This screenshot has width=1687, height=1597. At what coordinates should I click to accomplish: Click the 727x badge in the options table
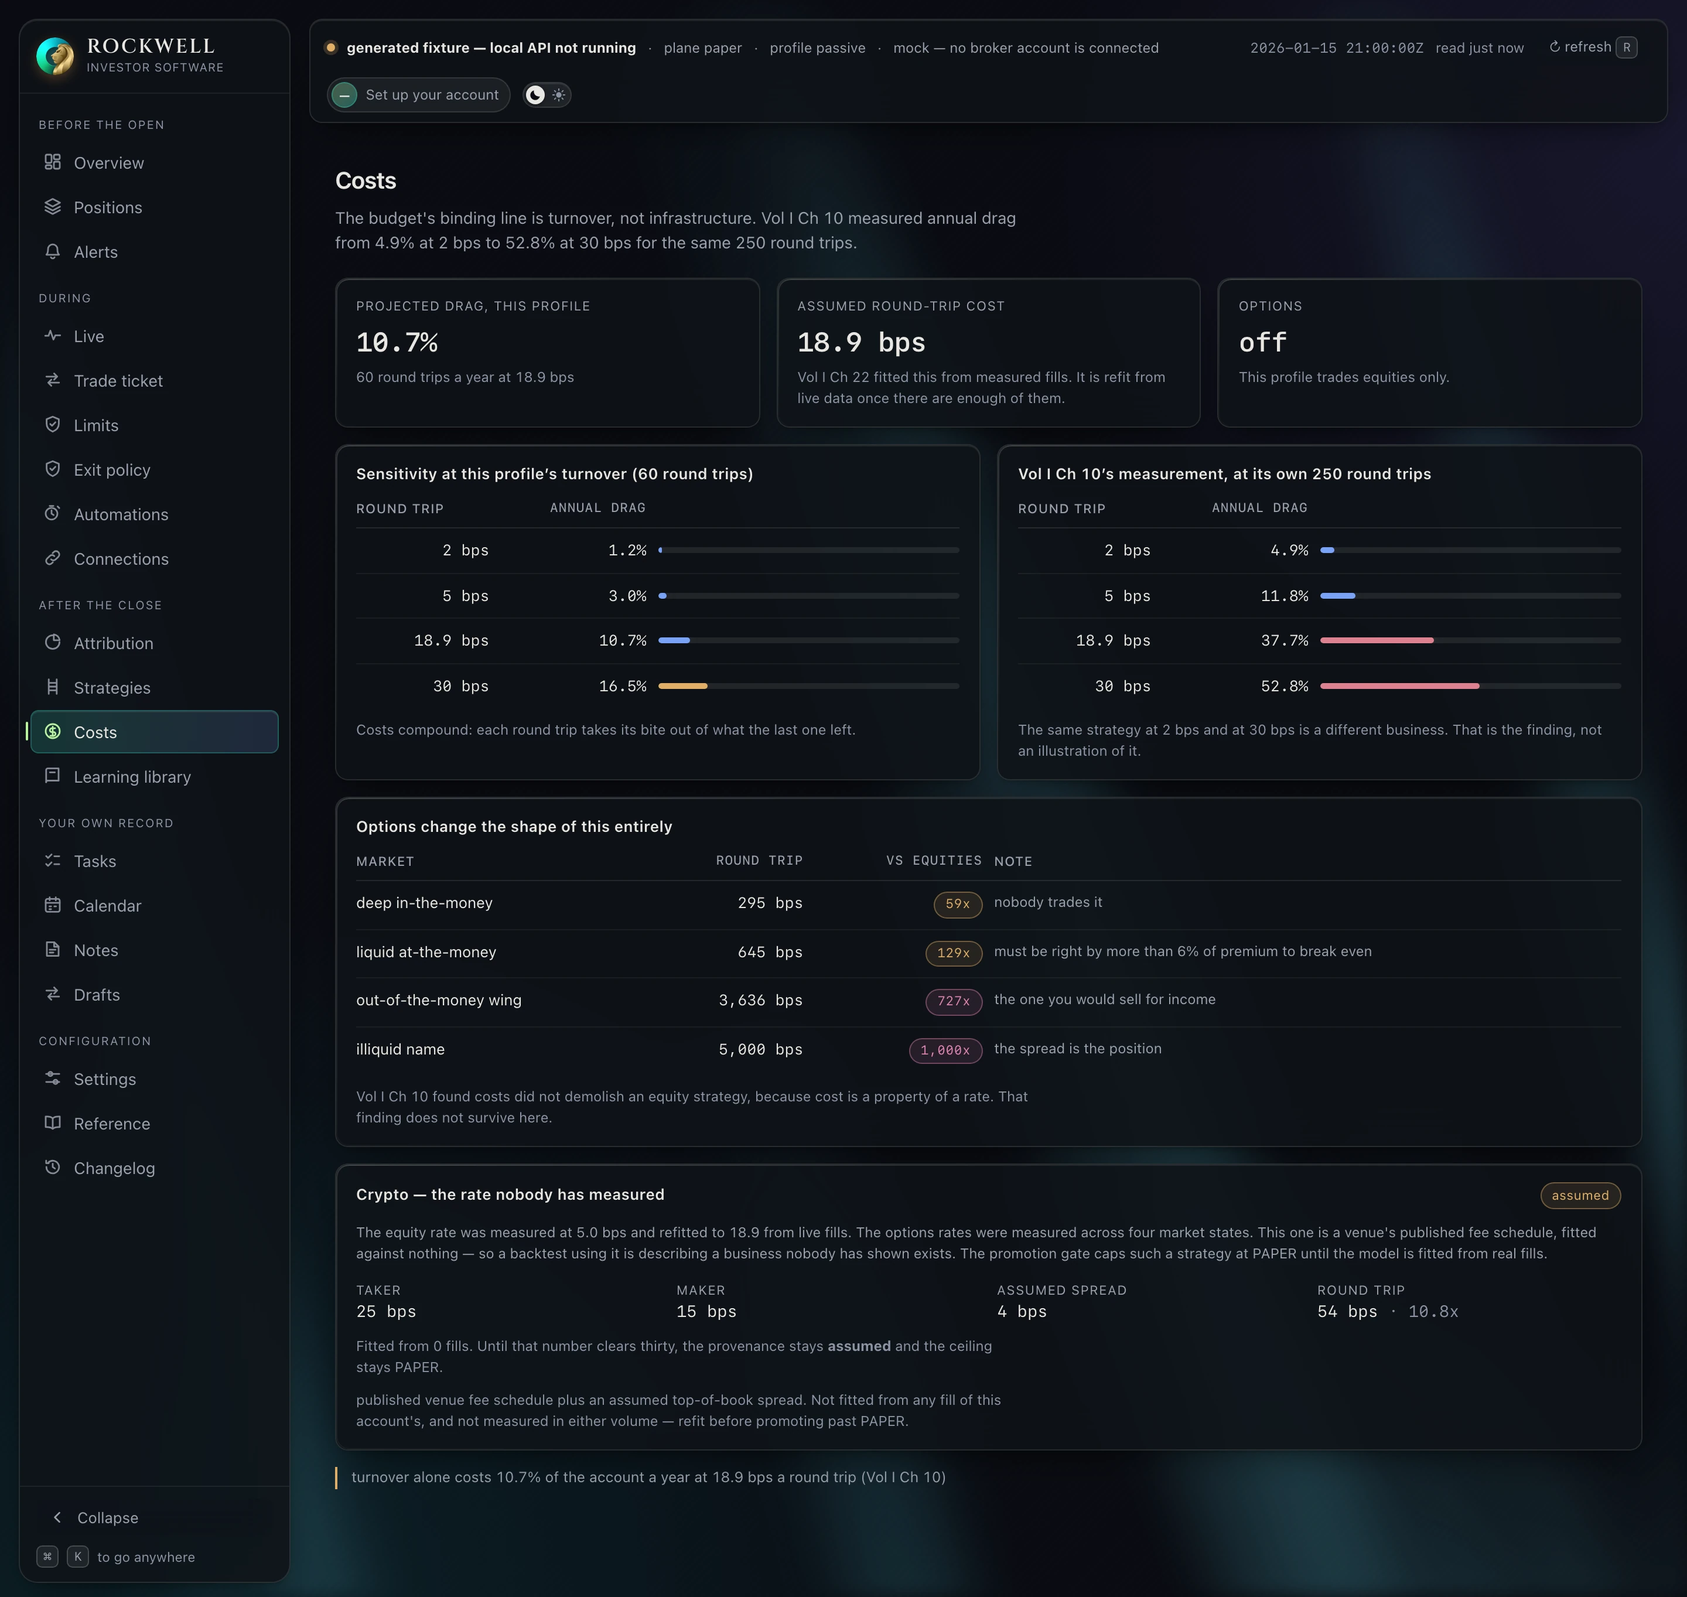point(953,1001)
